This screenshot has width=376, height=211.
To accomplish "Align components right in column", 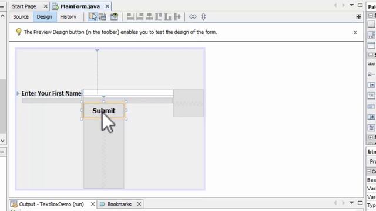I will [x=140, y=16].
